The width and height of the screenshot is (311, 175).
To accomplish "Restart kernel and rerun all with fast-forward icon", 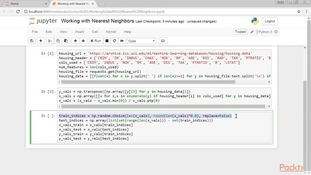I will (x=122, y=41).
